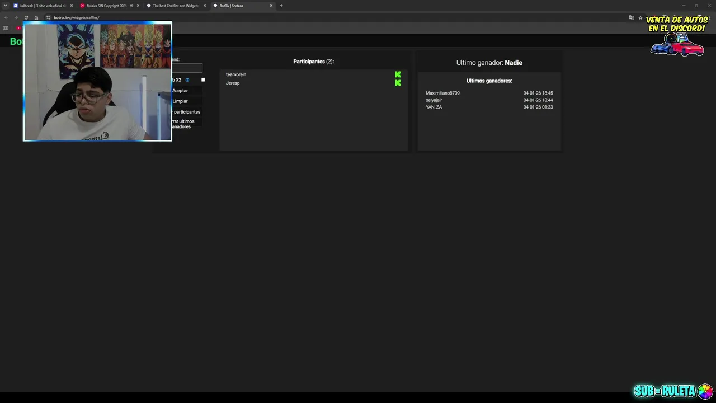
Task: Reload the current page
Action: click(26, 17)
